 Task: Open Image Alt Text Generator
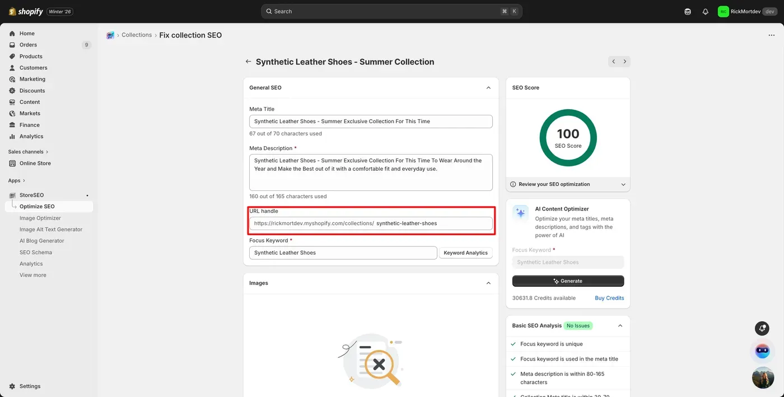coord(51,230)
